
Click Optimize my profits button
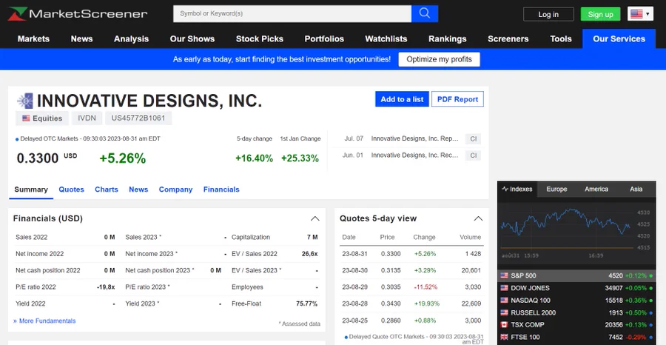tap(439, 59)
